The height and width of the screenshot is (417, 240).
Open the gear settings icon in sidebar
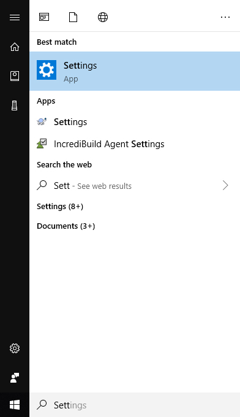point(15,348)
